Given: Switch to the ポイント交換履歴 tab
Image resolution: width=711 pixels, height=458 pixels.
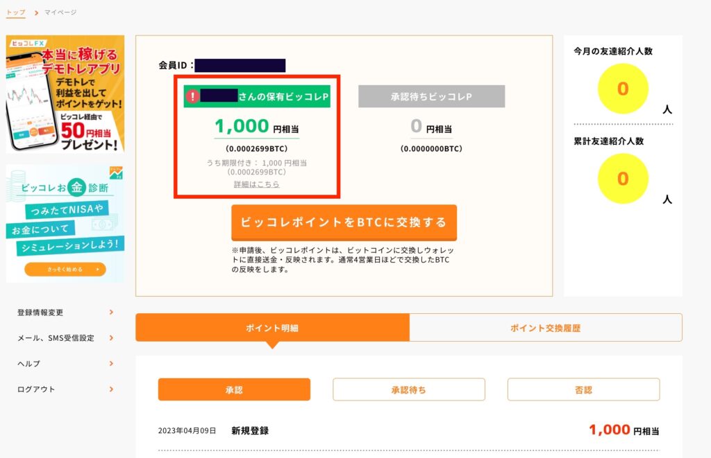Looking at the screenshot, I should coord(546,328).
